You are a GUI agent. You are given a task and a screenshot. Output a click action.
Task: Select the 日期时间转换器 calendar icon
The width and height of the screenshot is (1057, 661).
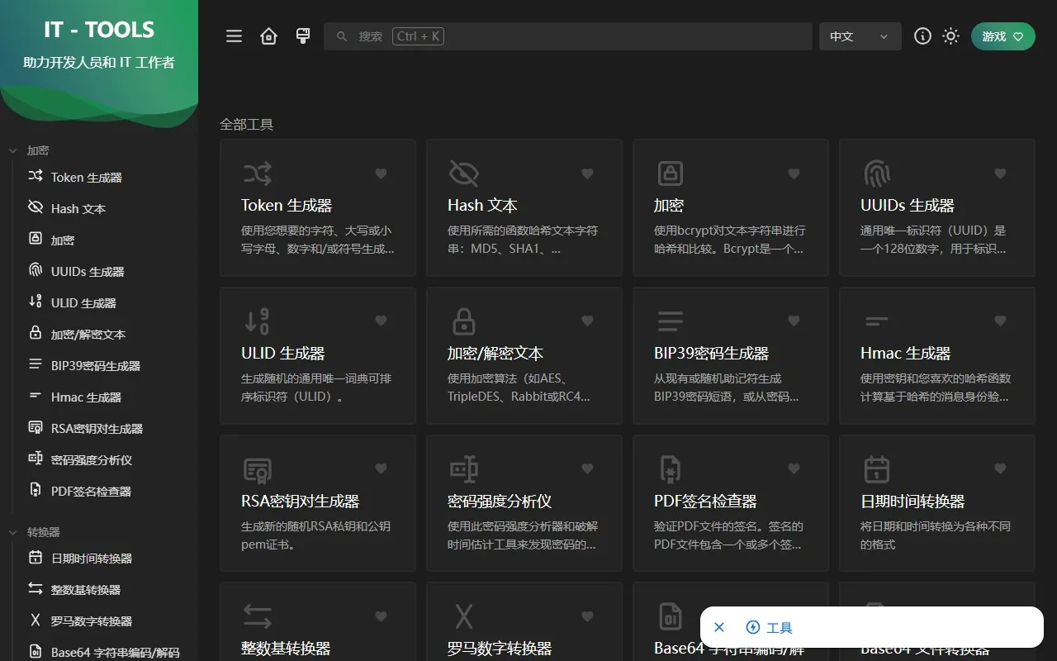tap(876, 468)
